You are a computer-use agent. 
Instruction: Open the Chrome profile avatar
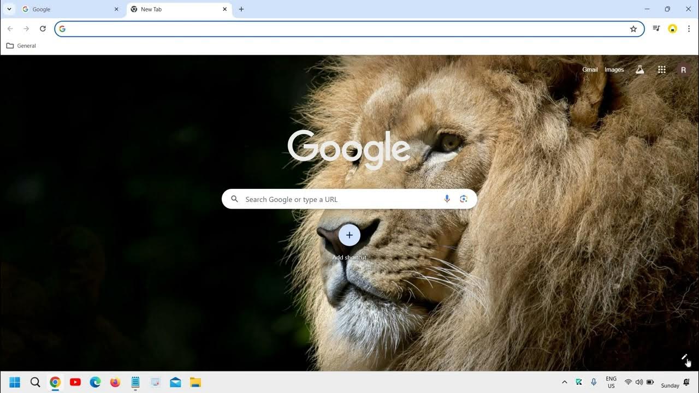pyautogui.click(x=673, y=29)
